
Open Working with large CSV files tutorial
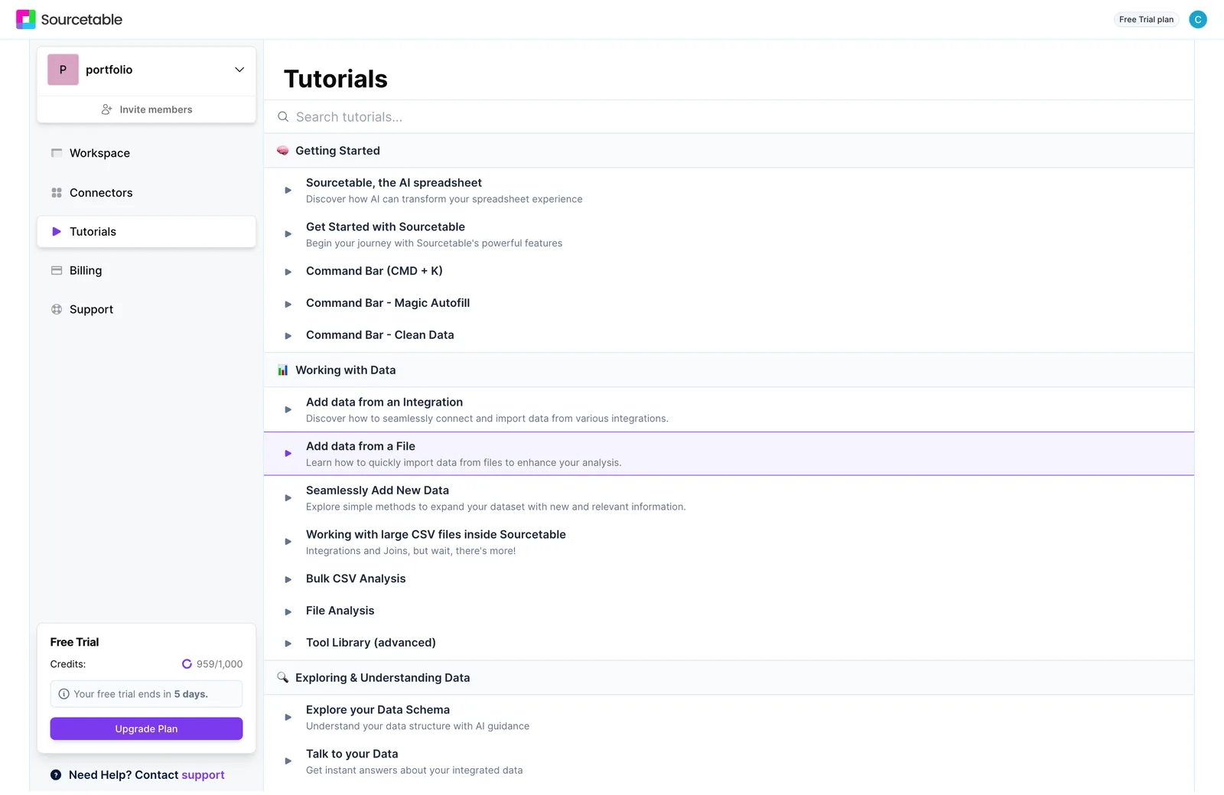(729, 542)
